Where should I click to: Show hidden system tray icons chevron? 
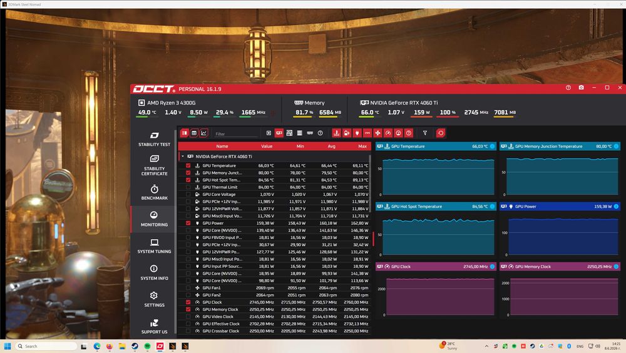tap(486, 346)
